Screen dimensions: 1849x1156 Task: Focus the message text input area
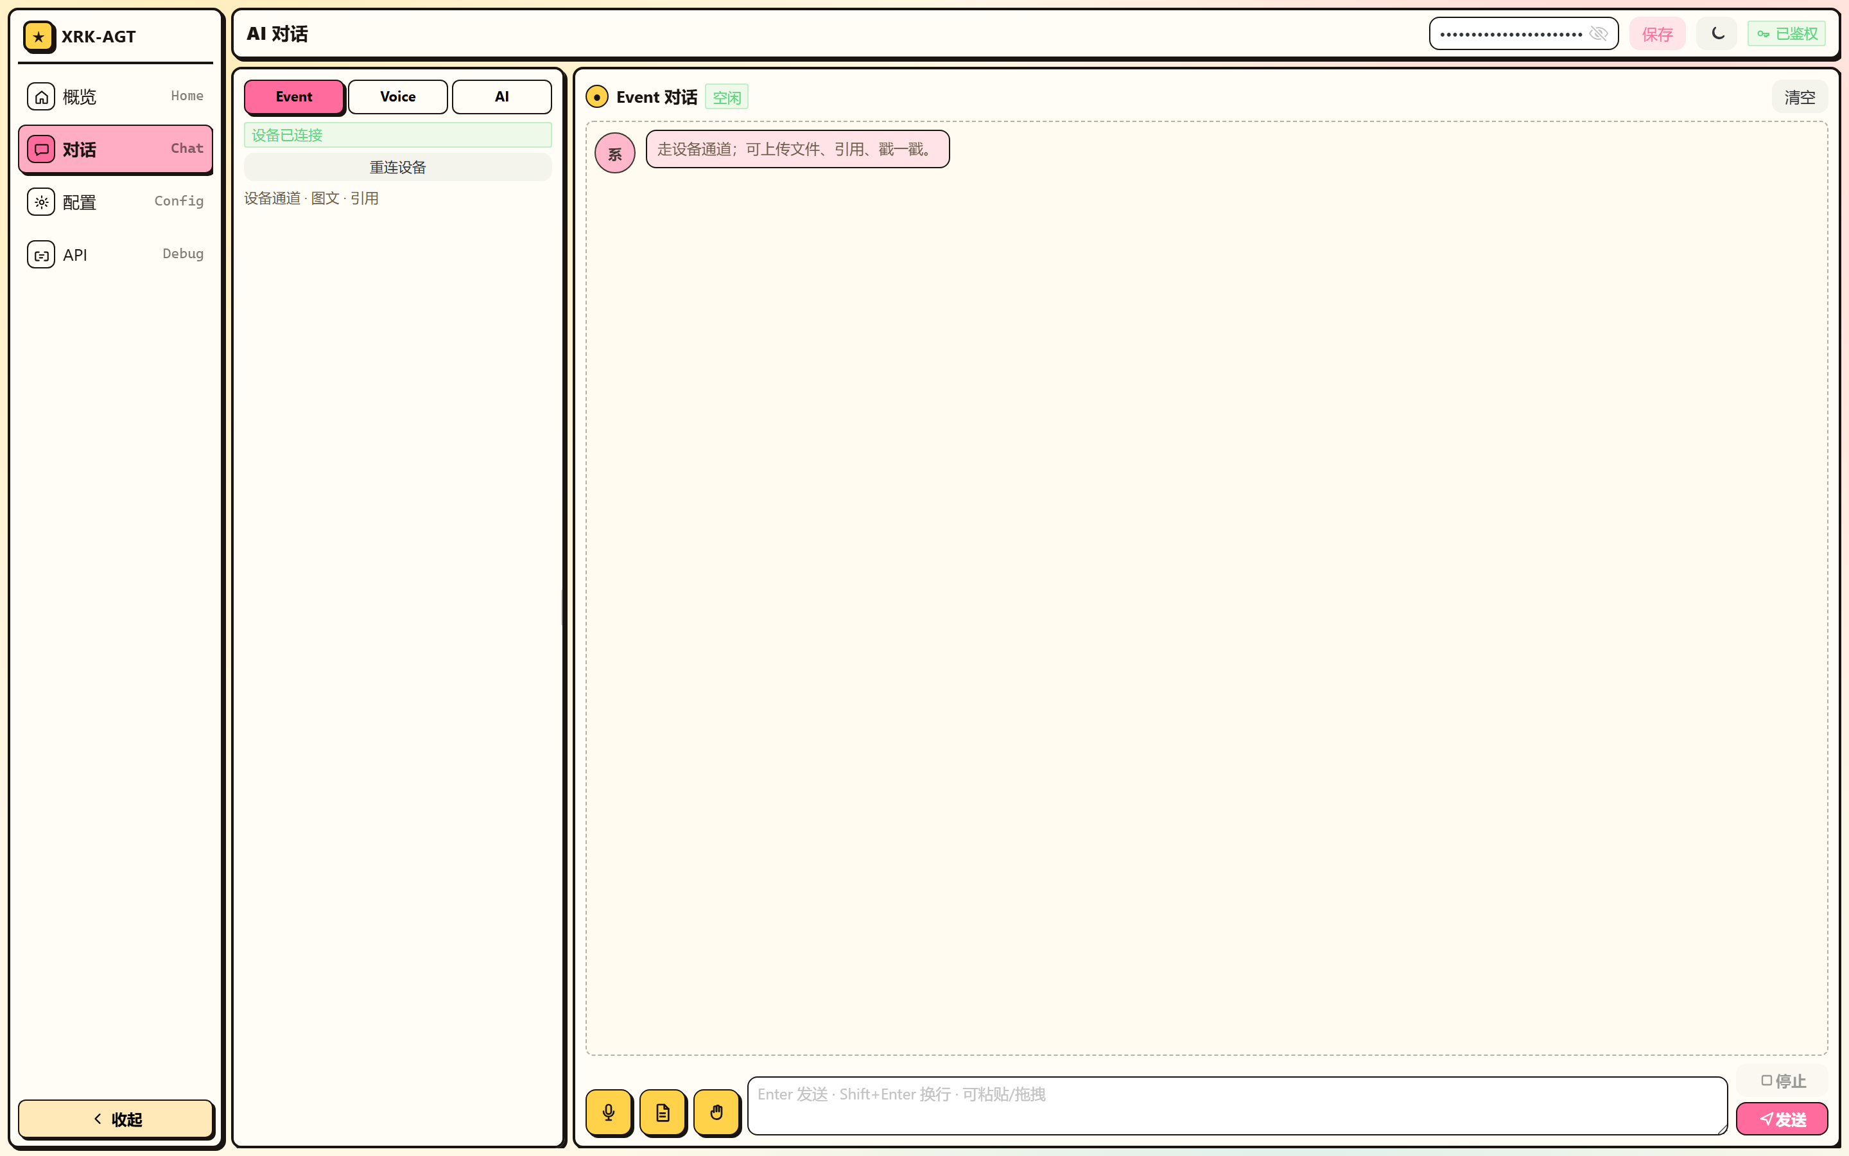tap(1237, 1107)
